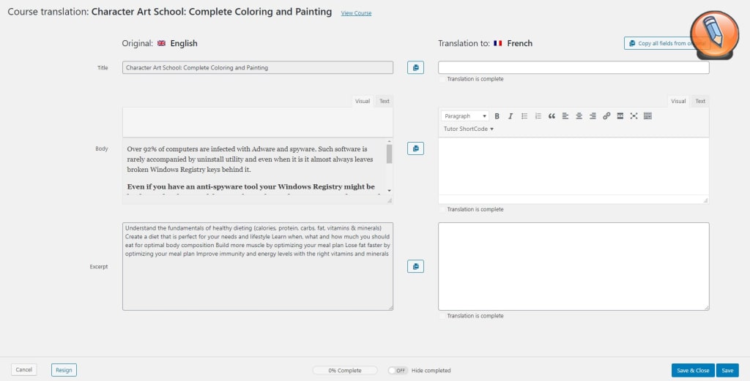Image resolution: width=750 pixels, height=381 pixels.
Task: Click the Resign button
Action: pos(64,370)
